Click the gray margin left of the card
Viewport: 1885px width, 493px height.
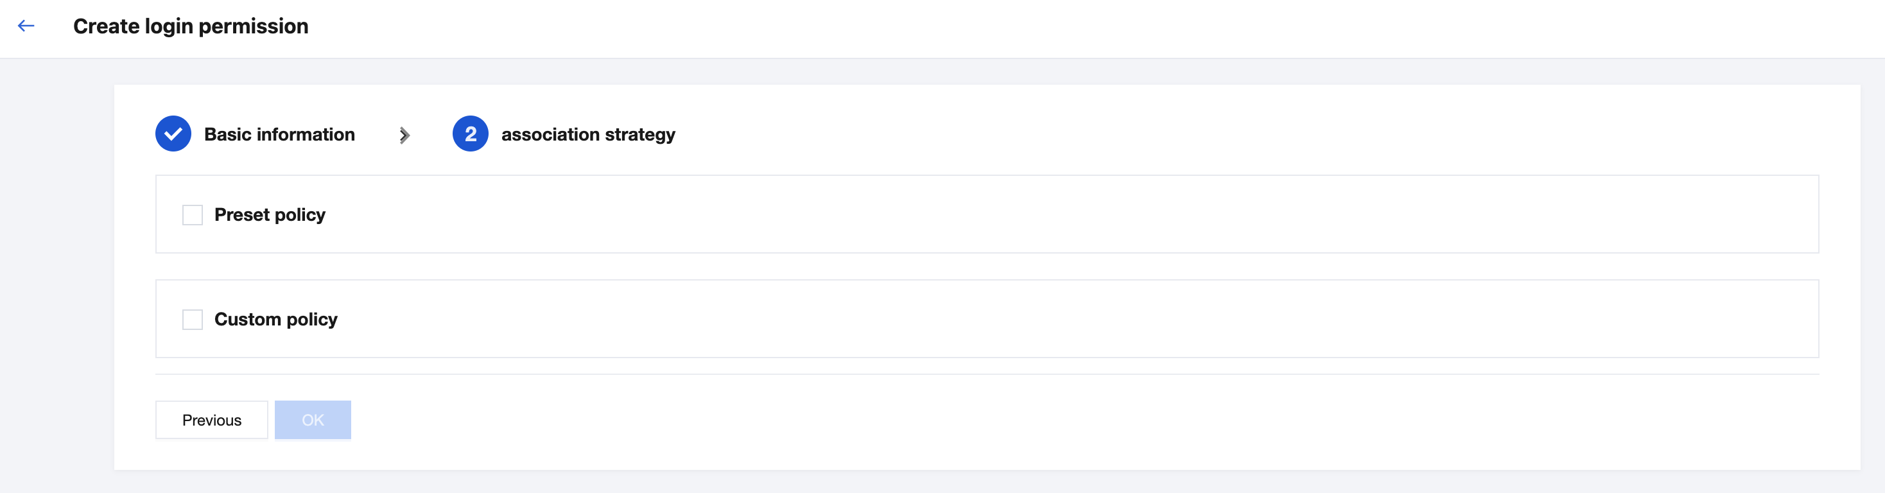pyautogui.click(x=57, y=278)
